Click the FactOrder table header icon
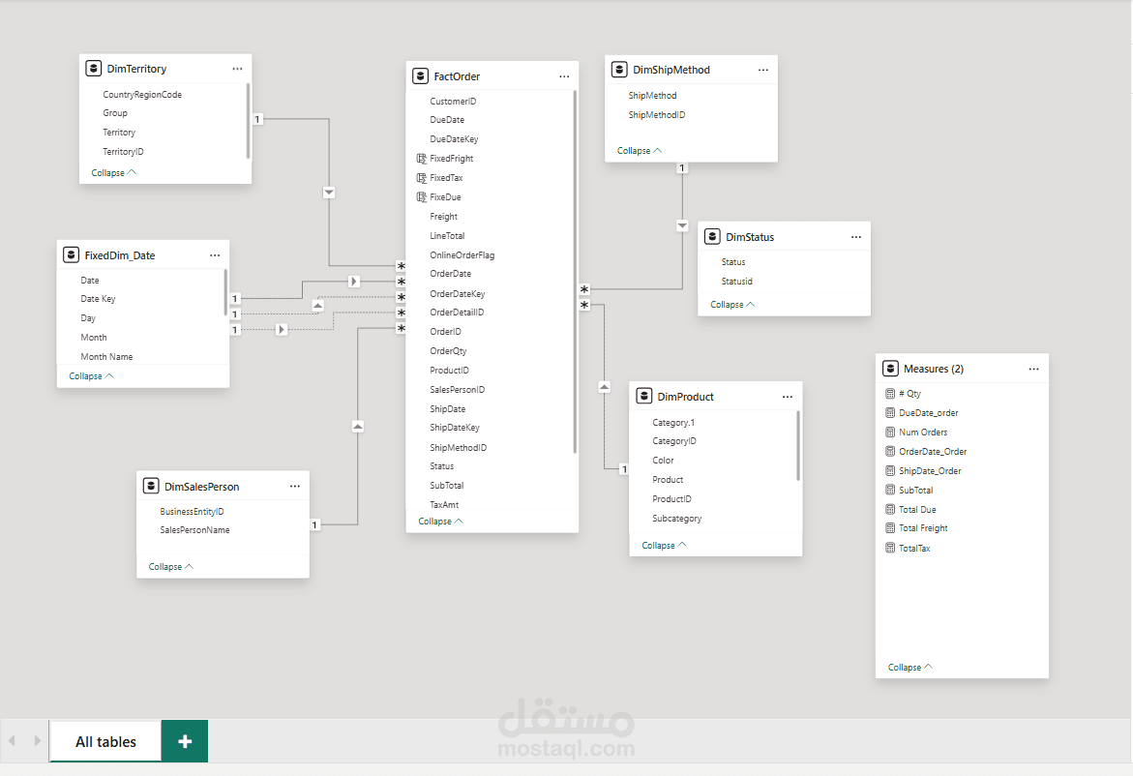Viewport: 1133px width, 776px height. point(420,75)
